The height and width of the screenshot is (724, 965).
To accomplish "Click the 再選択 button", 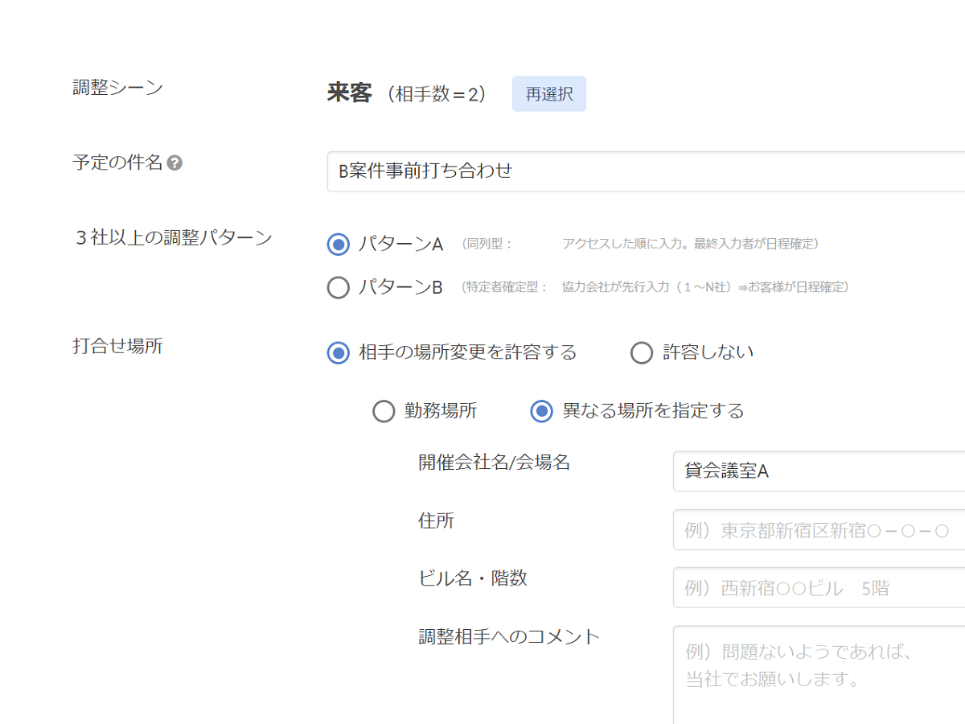I will [x=549, y=94].
